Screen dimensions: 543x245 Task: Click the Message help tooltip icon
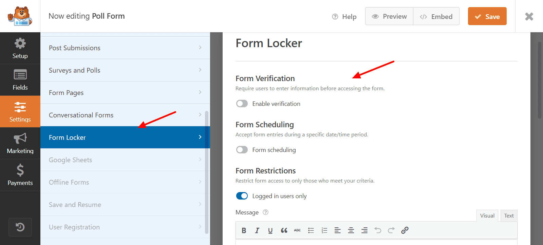point(266,212)
